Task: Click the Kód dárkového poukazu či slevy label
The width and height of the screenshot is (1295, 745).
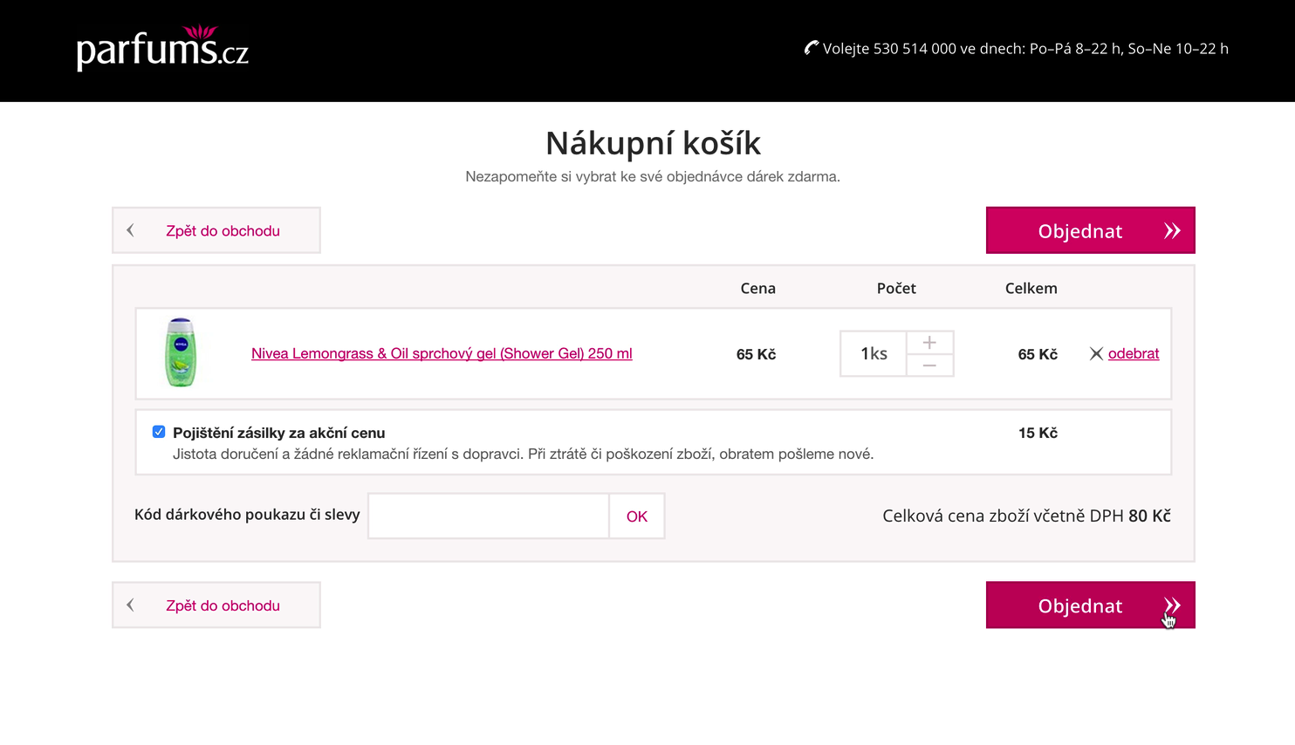Action: click(247, 515)
